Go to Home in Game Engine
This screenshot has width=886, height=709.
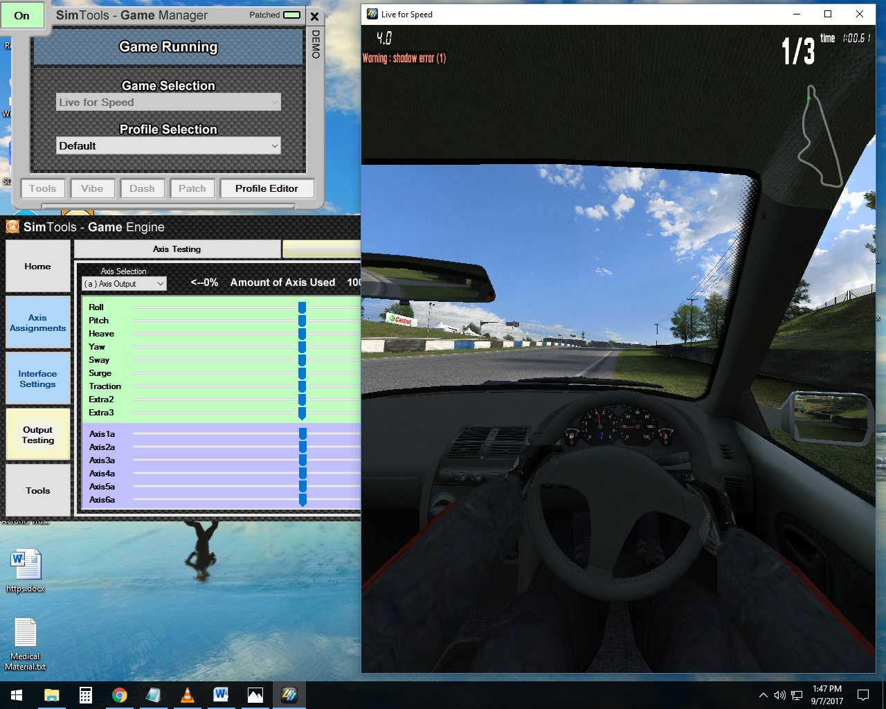(37, 266)
